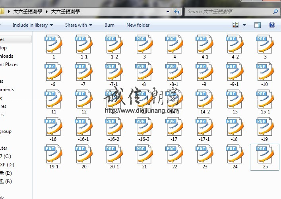Click the search magnifier icon
Screen dimensions: 281x199
click(275, 12)
